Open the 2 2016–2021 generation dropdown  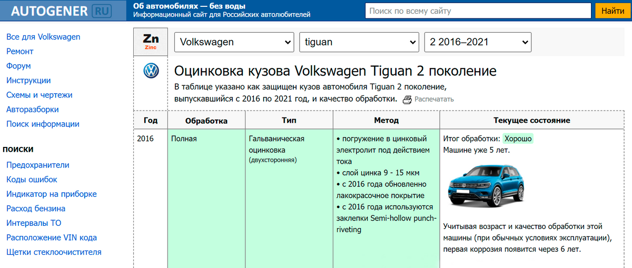[478, 42]
